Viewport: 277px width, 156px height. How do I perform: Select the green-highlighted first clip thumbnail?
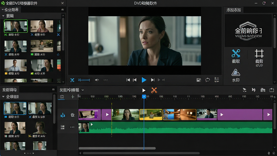click(16, 26)
